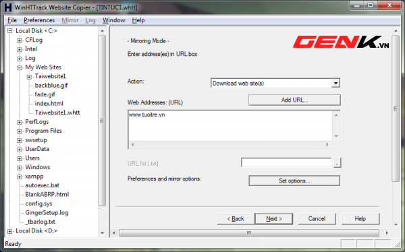Click the Help button at bottom
405x252 pixels.
(x=360, y=219)
